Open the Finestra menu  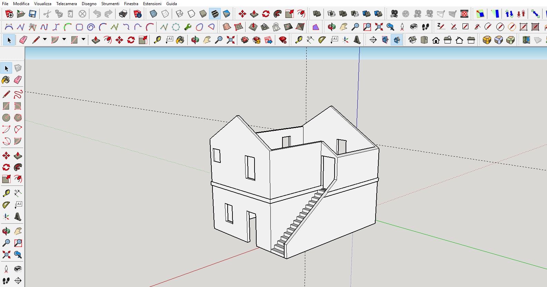click(x=131, y=4)
